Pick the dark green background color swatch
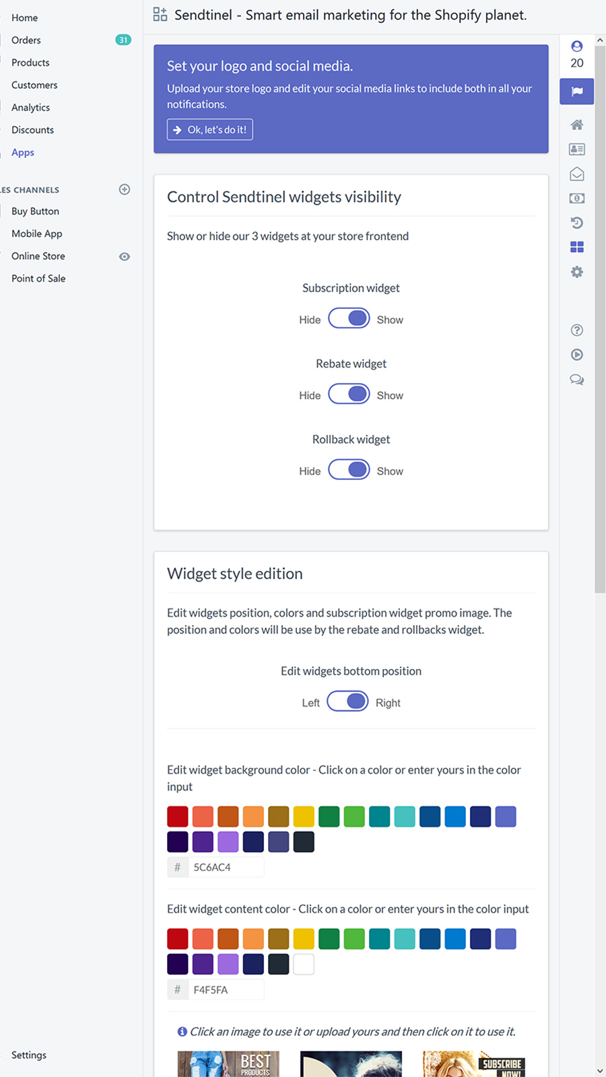This screenshot has height=1077, width=606. (329, 817)
